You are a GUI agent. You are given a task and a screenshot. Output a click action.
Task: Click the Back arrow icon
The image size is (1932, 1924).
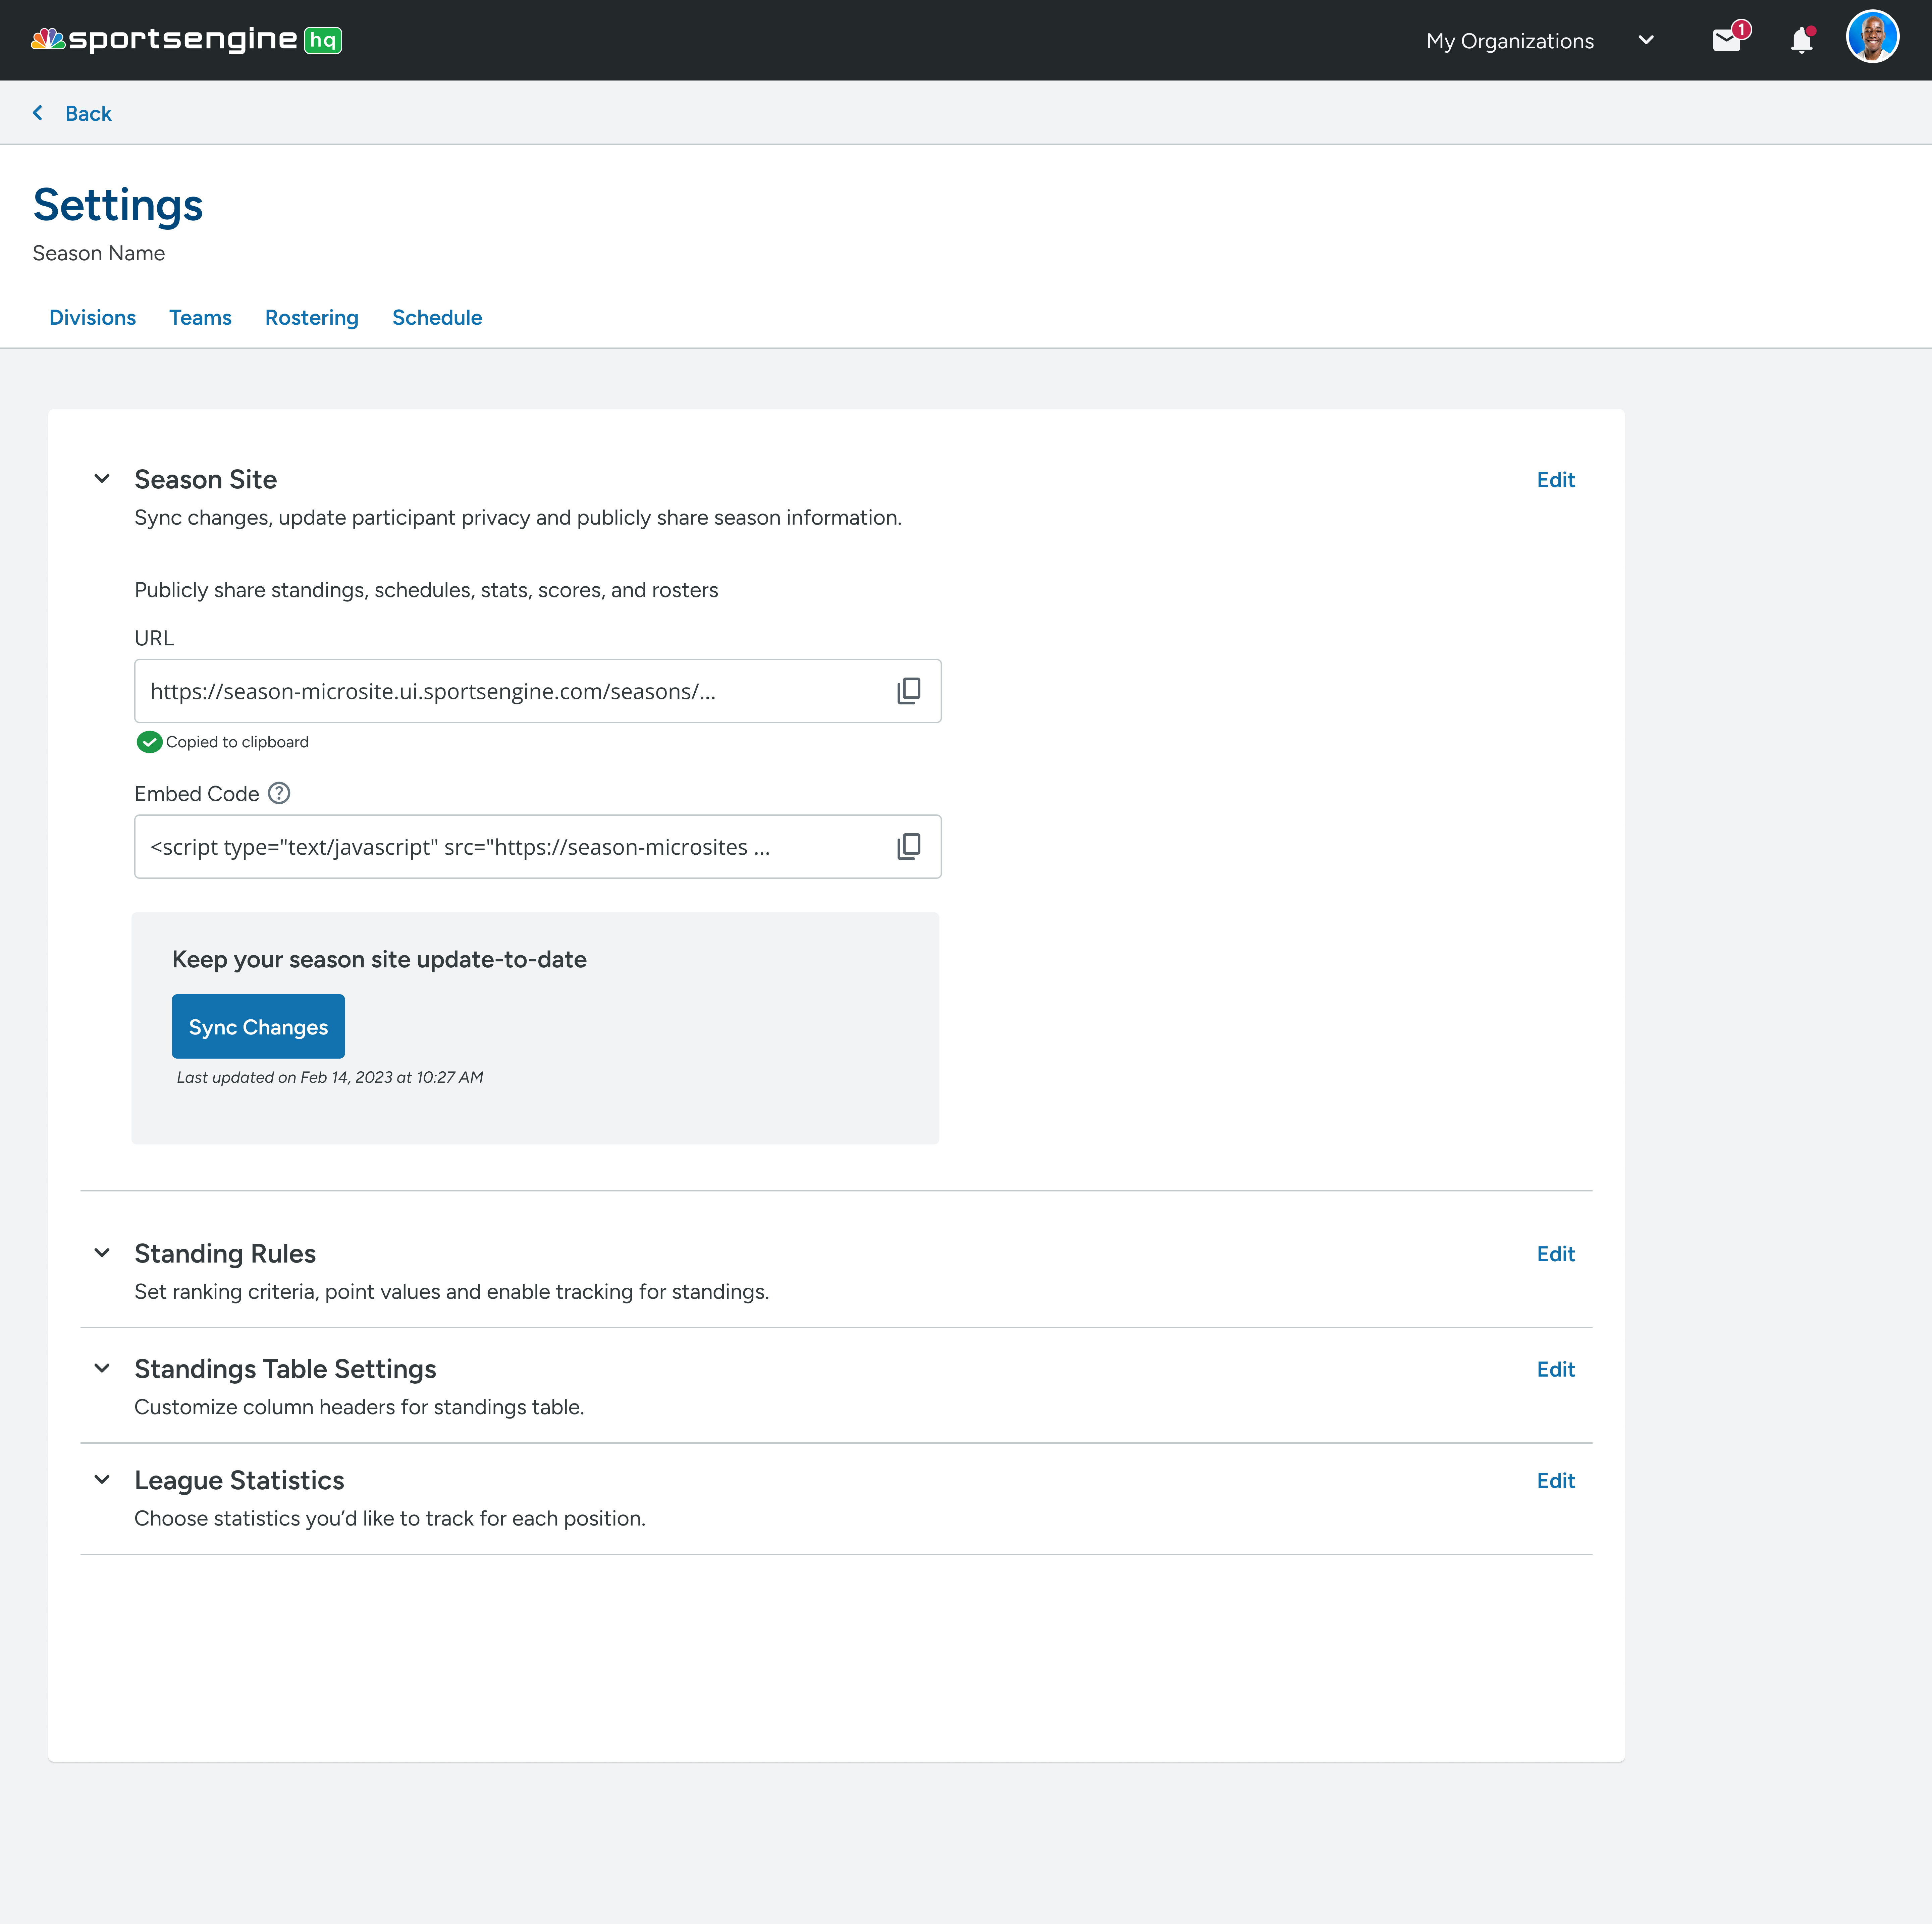click(x=38, y=113)
